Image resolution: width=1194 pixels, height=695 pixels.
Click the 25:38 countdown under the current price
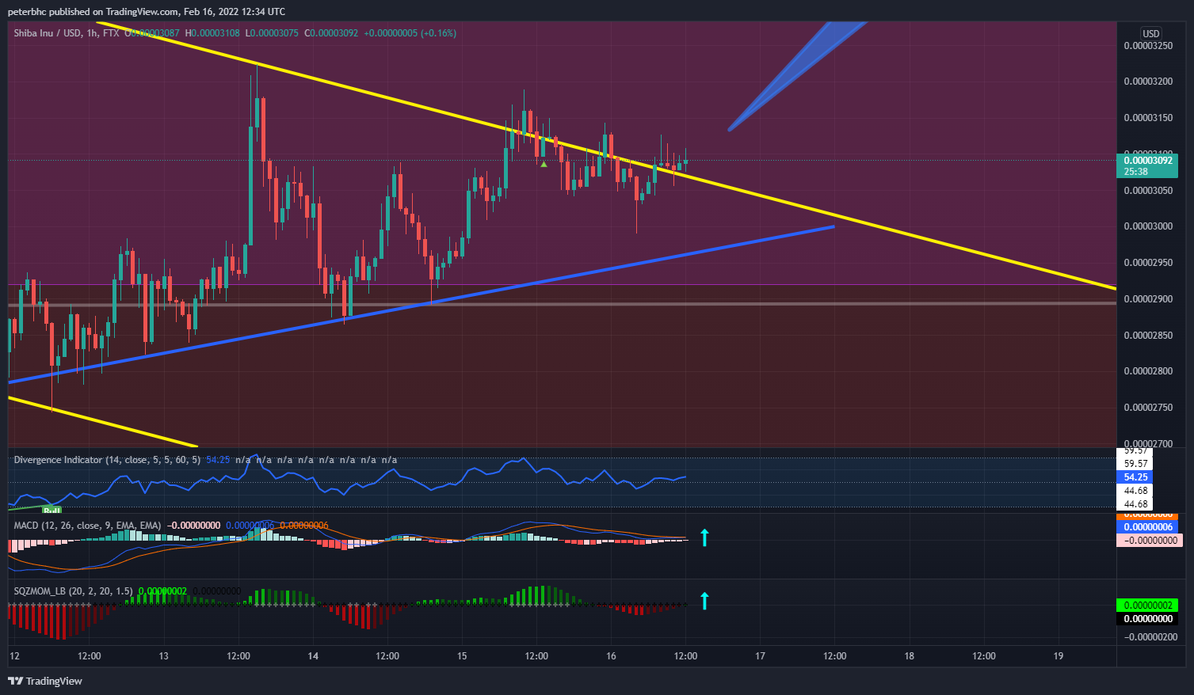[1135, 172]
